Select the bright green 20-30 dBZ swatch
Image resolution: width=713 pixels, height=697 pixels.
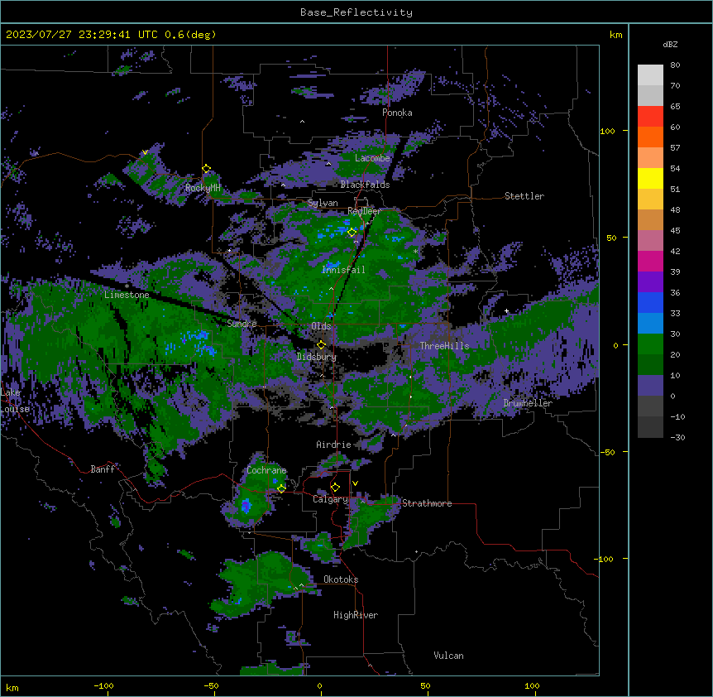pyautogui.click(x=650, y=344)
